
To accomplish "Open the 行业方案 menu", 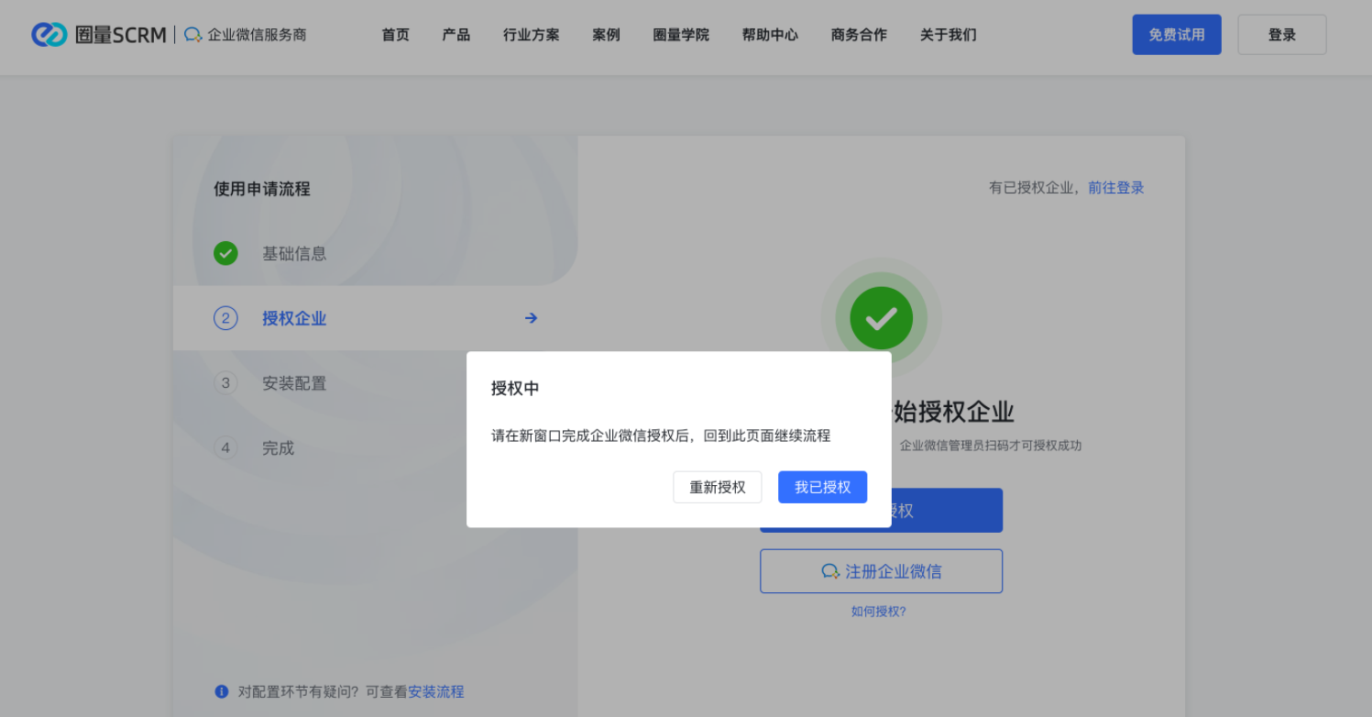I will click(x=531, y=35).
